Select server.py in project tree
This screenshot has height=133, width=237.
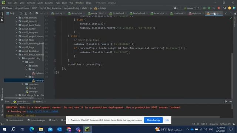click(x=31, y=92)
